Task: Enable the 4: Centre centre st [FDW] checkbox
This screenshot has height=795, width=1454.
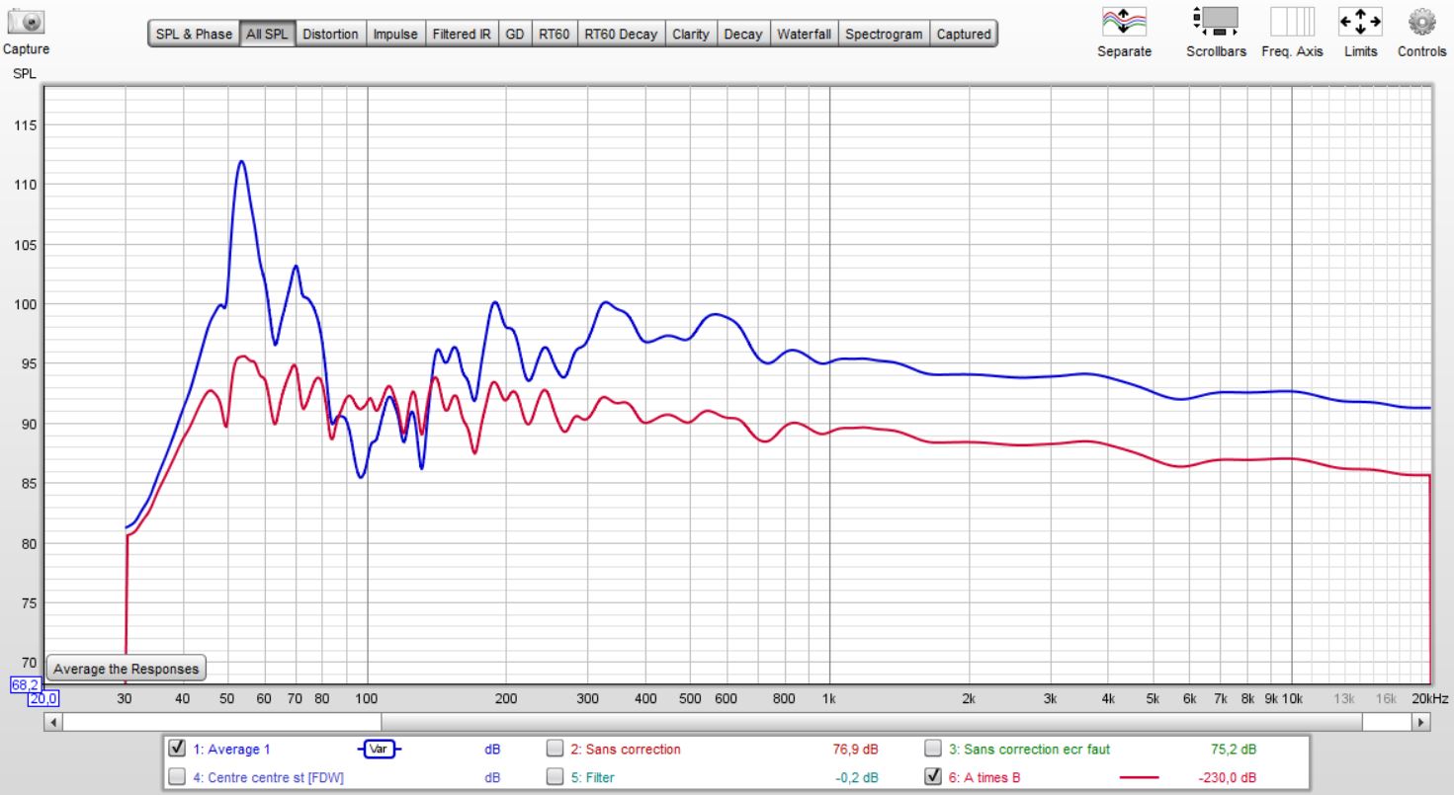Action: point(178,776)
